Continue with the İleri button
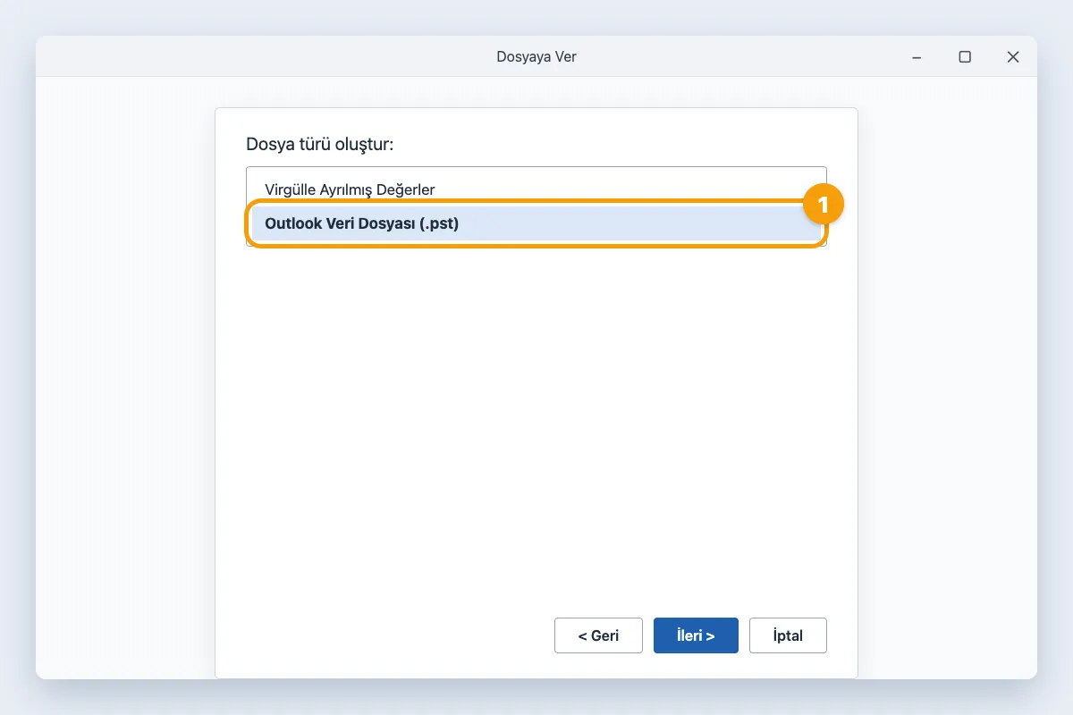 696,635
